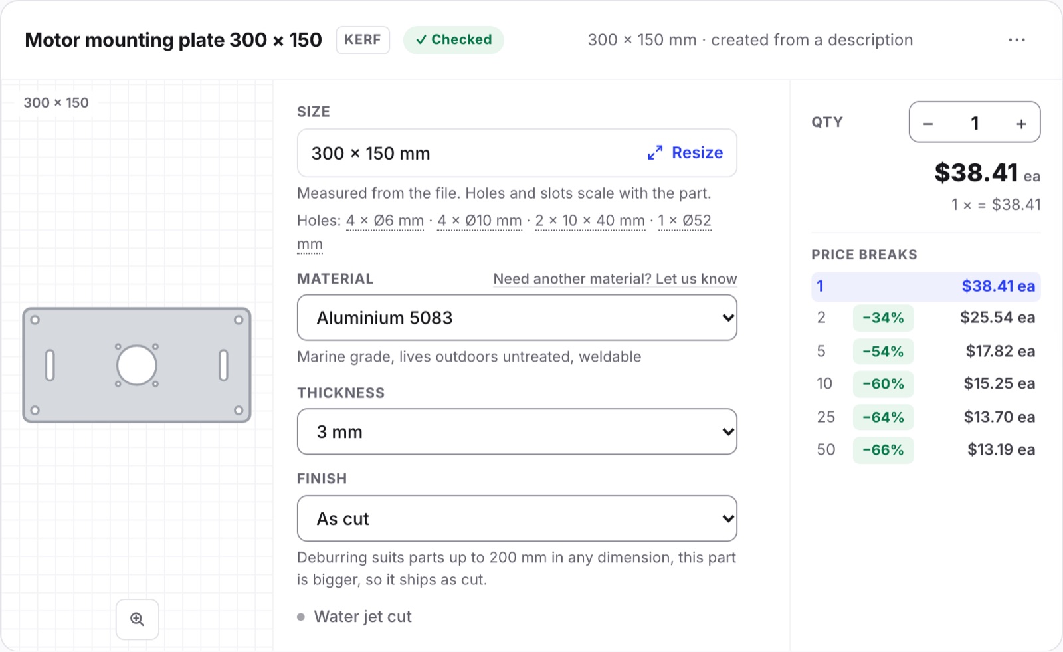Open the Aluminium 5083 material dropdown
Viewport: 1063px width, 652px height.
[x=517, y=318]
